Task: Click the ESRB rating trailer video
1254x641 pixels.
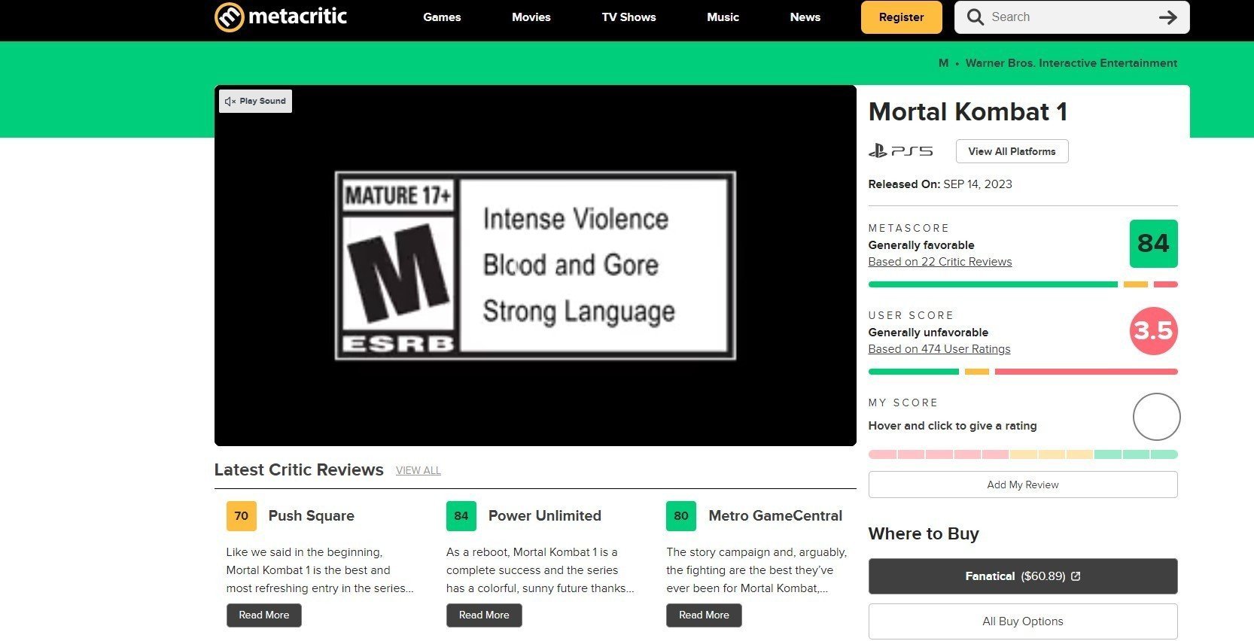Action: [535, 266]
